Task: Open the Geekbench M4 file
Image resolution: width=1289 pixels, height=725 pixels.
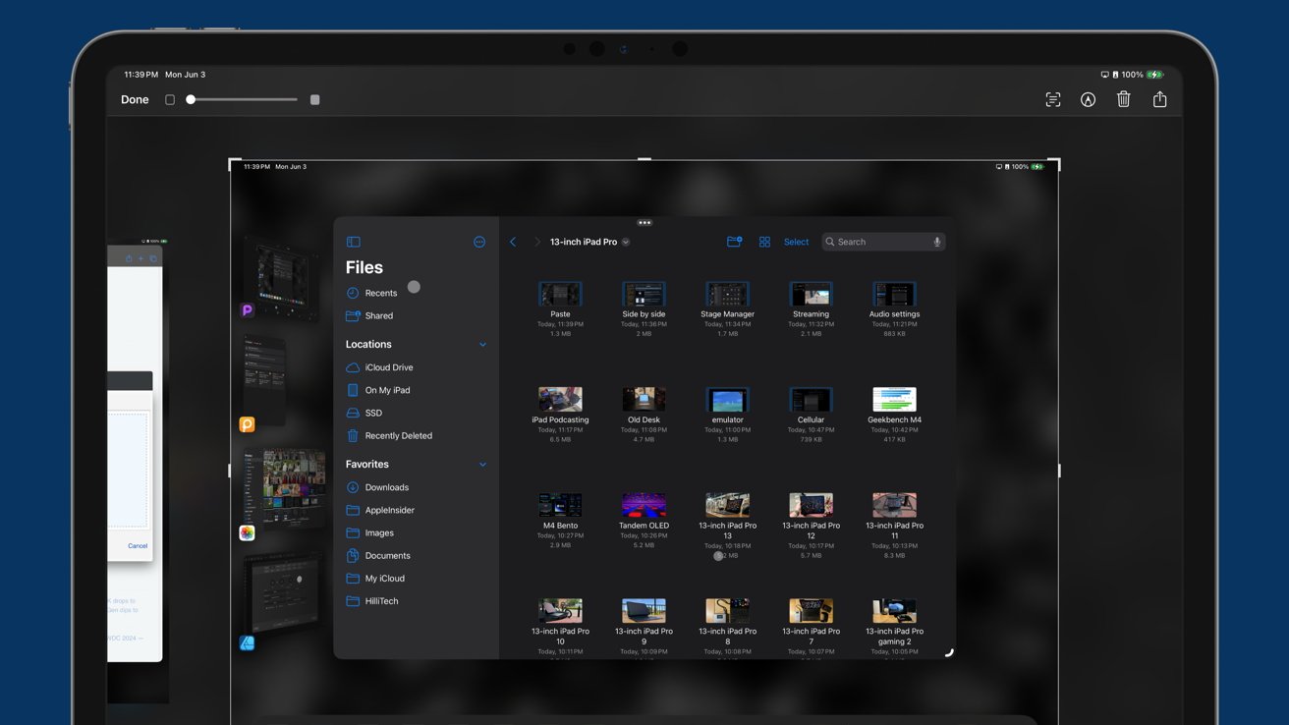Action: [894, 399]
